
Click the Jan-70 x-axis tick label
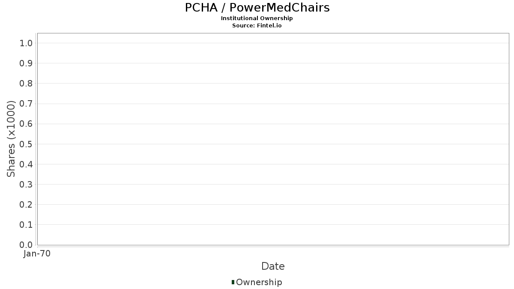pos(37,253)
